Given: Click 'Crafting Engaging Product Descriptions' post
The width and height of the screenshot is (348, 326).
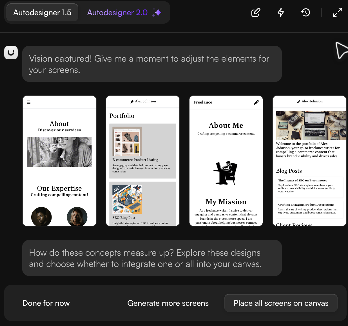Looking at the screenshot, I should [x=309, y=209].
